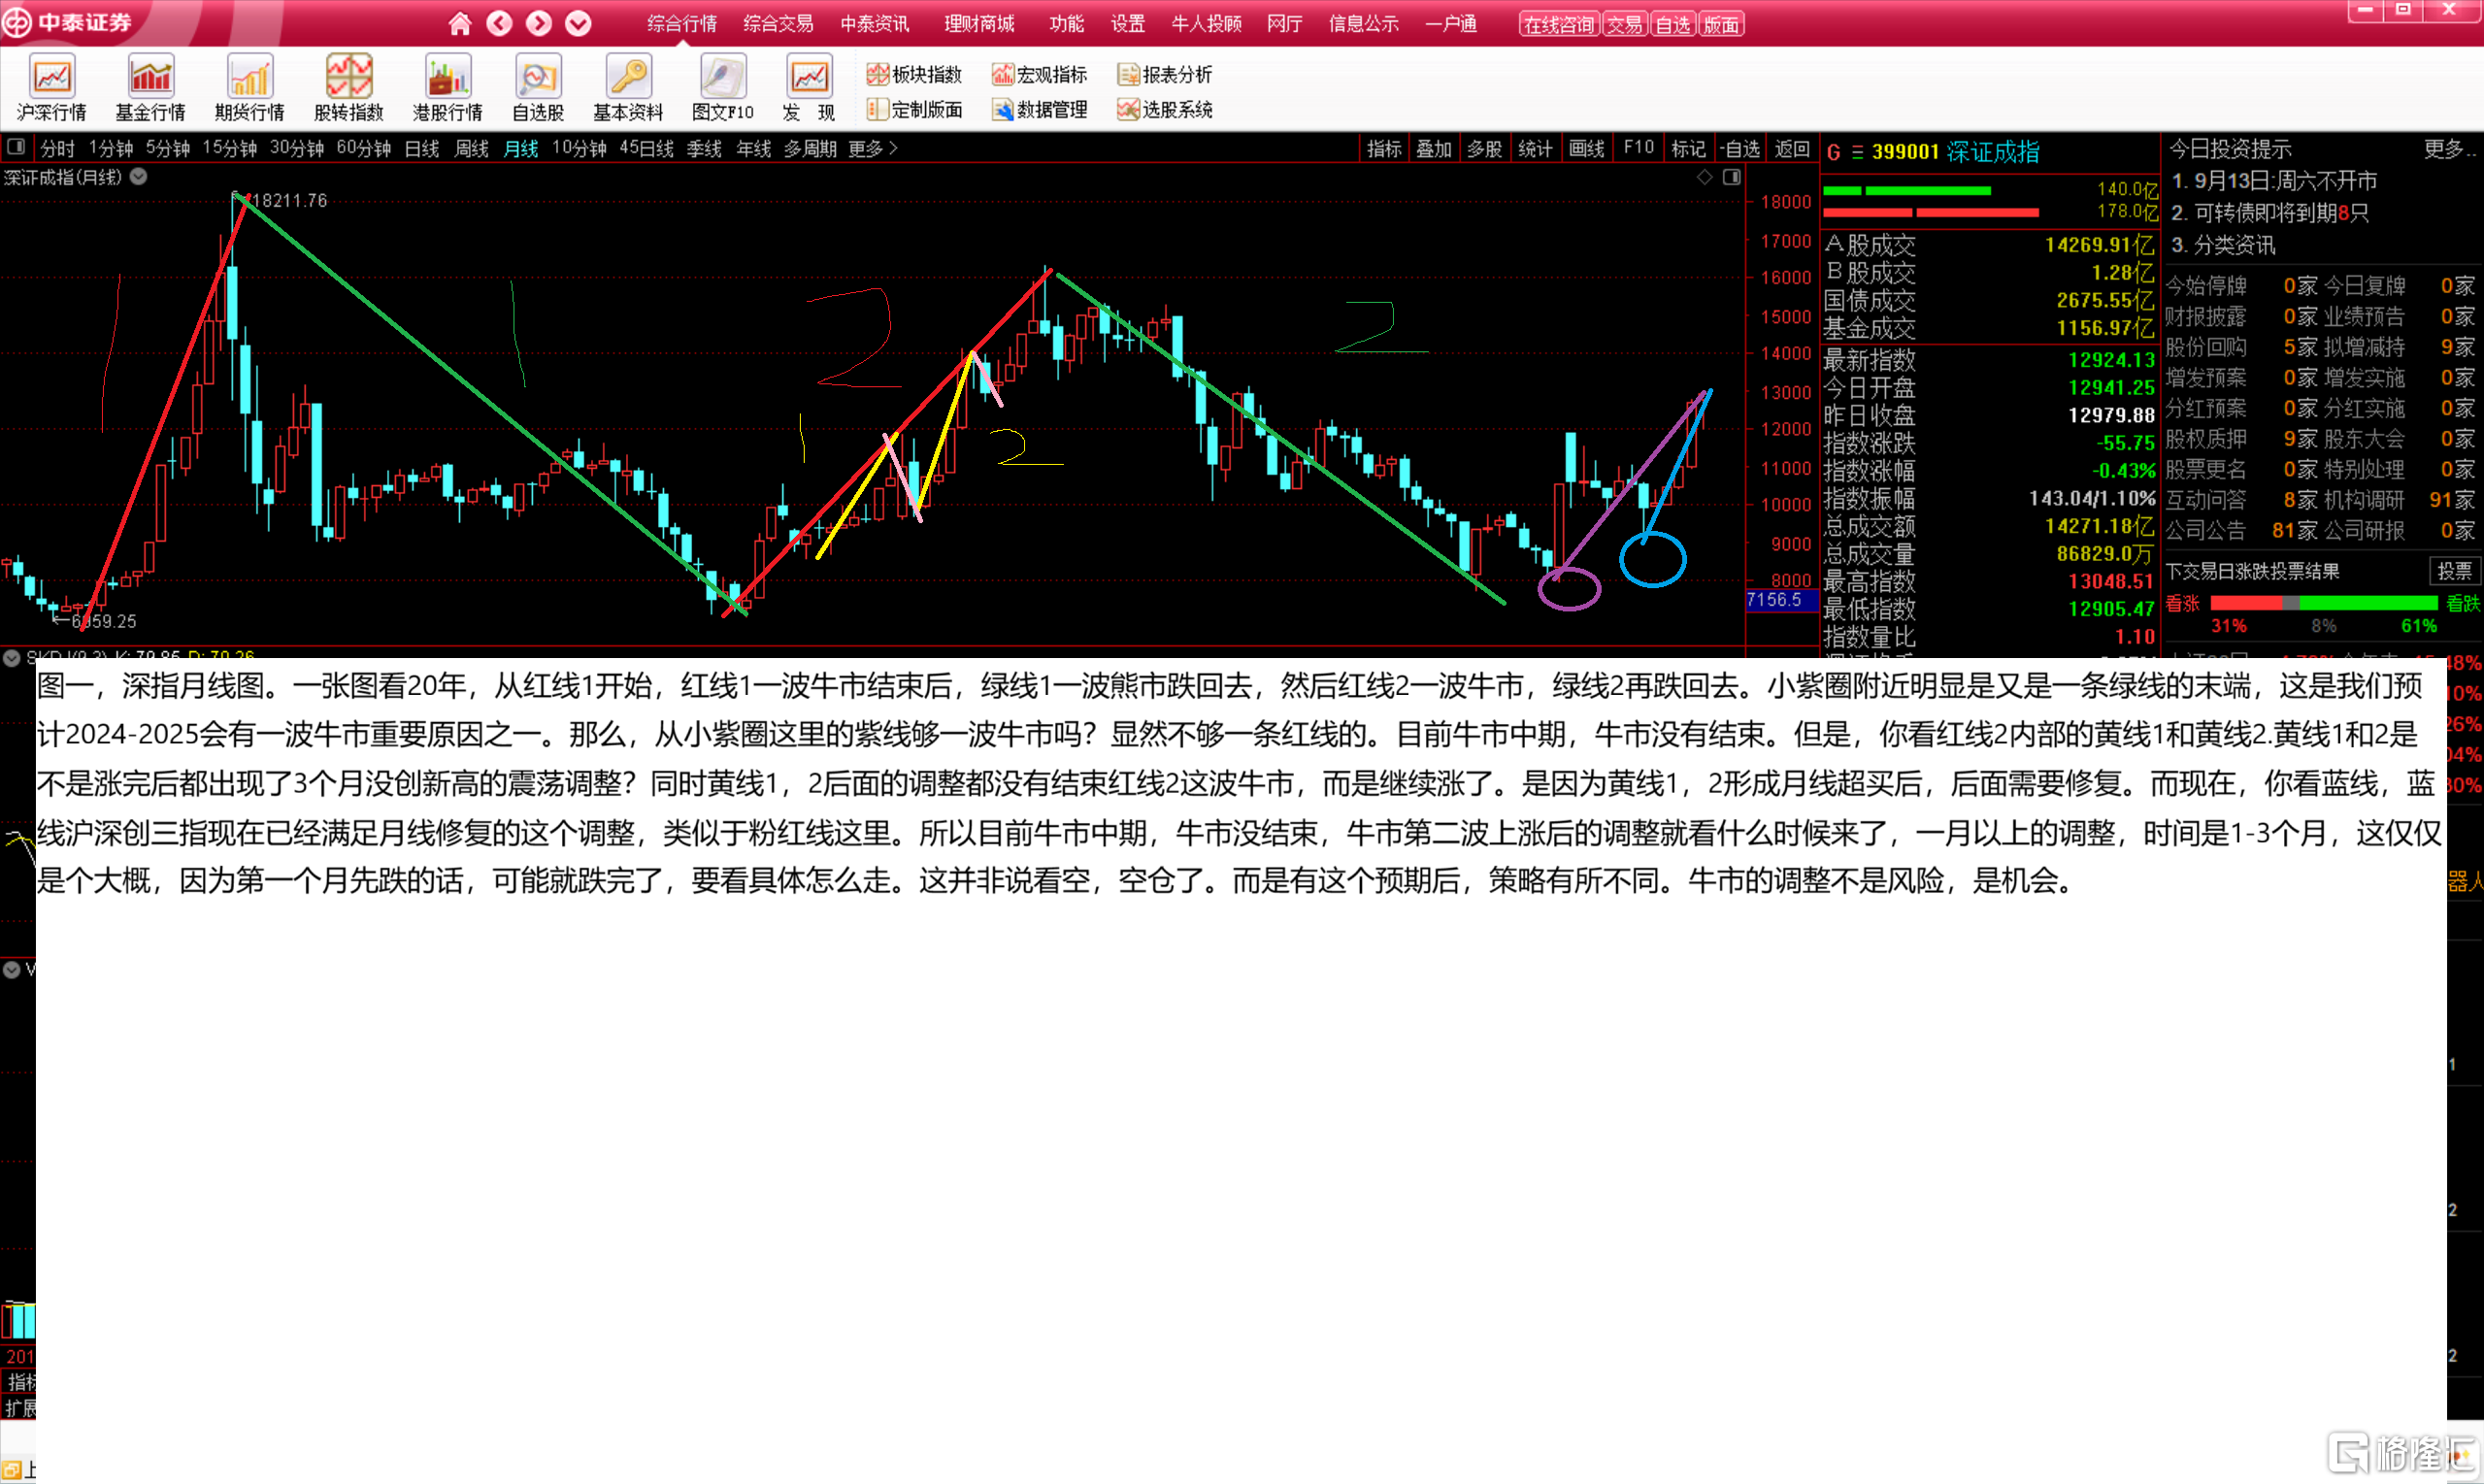2484x1484 pixels.
Task: Click the home icon in title bar
Action: pyautogui.click(x=459, y=23)
